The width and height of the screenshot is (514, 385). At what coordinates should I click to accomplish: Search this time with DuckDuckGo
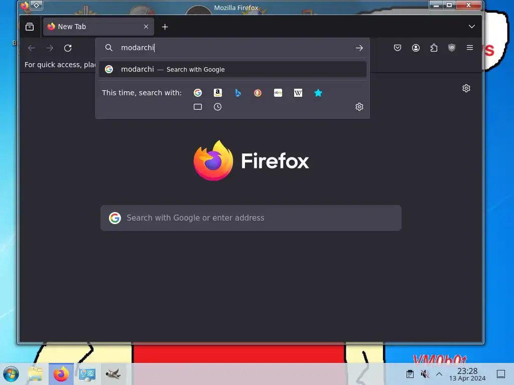pos(258,93)
